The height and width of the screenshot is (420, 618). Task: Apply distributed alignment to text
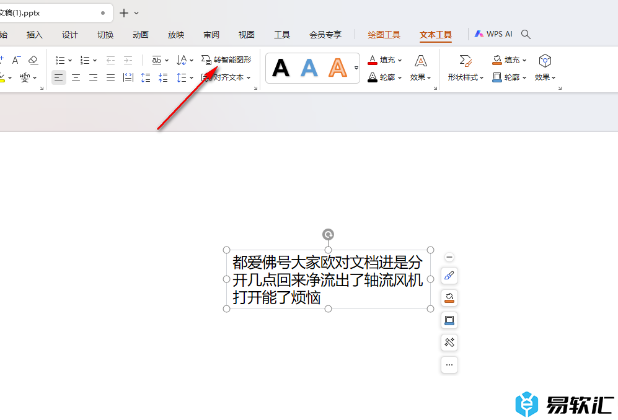[128, 77]
